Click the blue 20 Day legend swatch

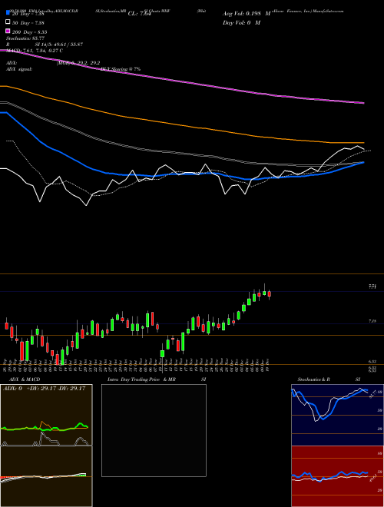(x=8, y=13)
